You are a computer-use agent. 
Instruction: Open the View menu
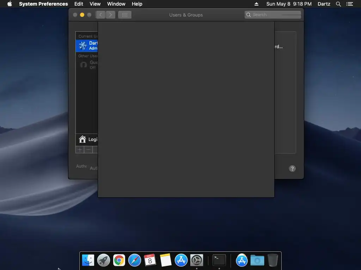coord(95,4)
